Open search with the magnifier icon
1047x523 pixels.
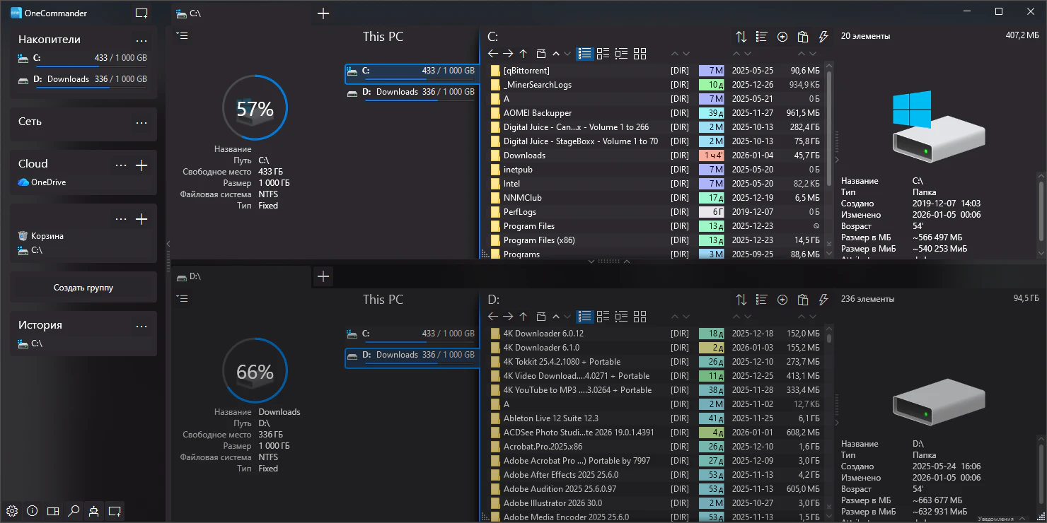click(74, 510)
